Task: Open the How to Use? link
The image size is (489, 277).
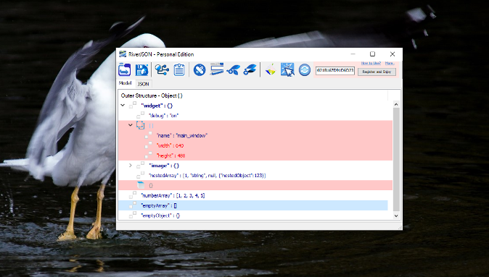Action: pyautogui.click(x=371, y=63)
